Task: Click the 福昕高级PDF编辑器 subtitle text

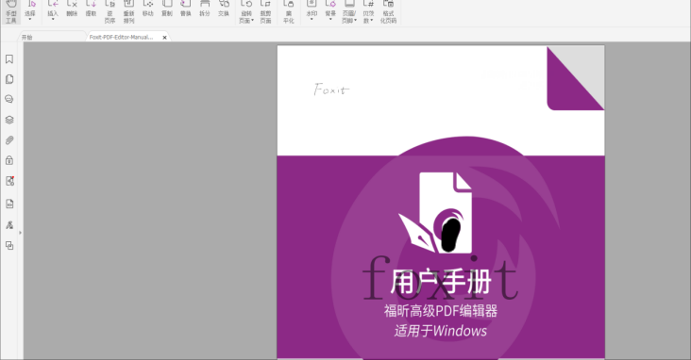Action: (x=441, y=311)
